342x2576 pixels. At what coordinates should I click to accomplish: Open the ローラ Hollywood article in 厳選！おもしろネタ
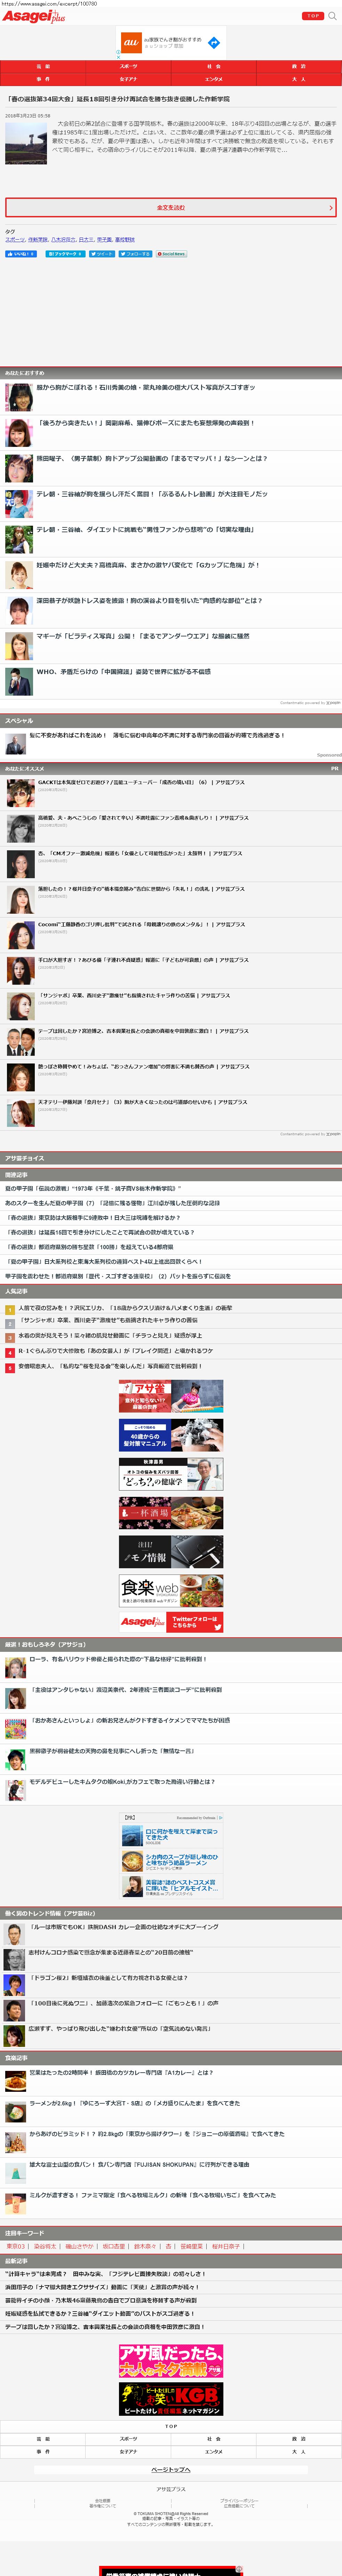(x=118, y=1659)
